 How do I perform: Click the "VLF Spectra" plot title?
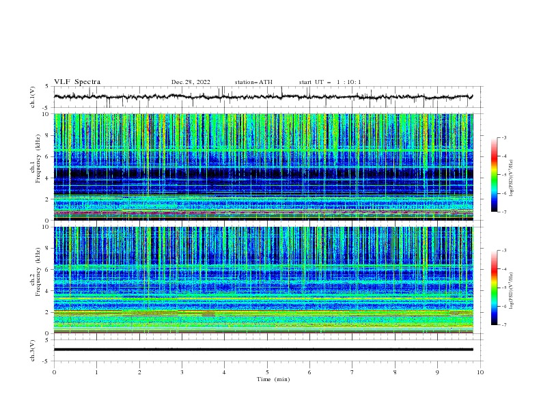[x=77, y=82]
